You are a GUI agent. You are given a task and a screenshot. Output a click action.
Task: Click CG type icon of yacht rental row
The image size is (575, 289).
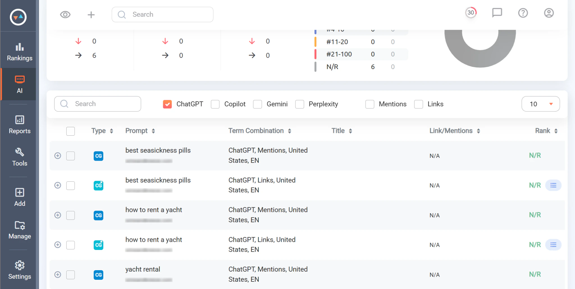click(98, 275)
